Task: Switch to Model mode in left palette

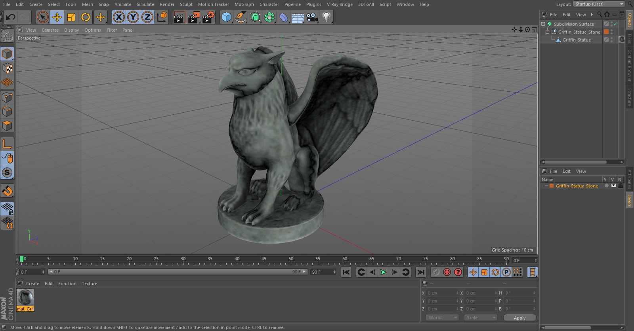Action: pos(7,54)
